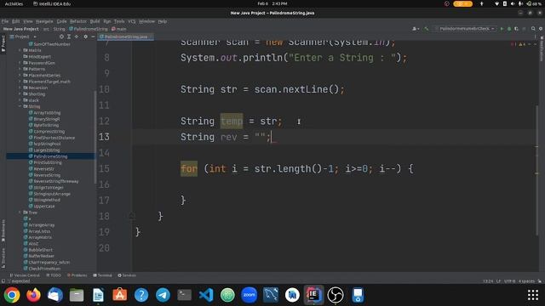Open Terminal tool window

[102, 275]
